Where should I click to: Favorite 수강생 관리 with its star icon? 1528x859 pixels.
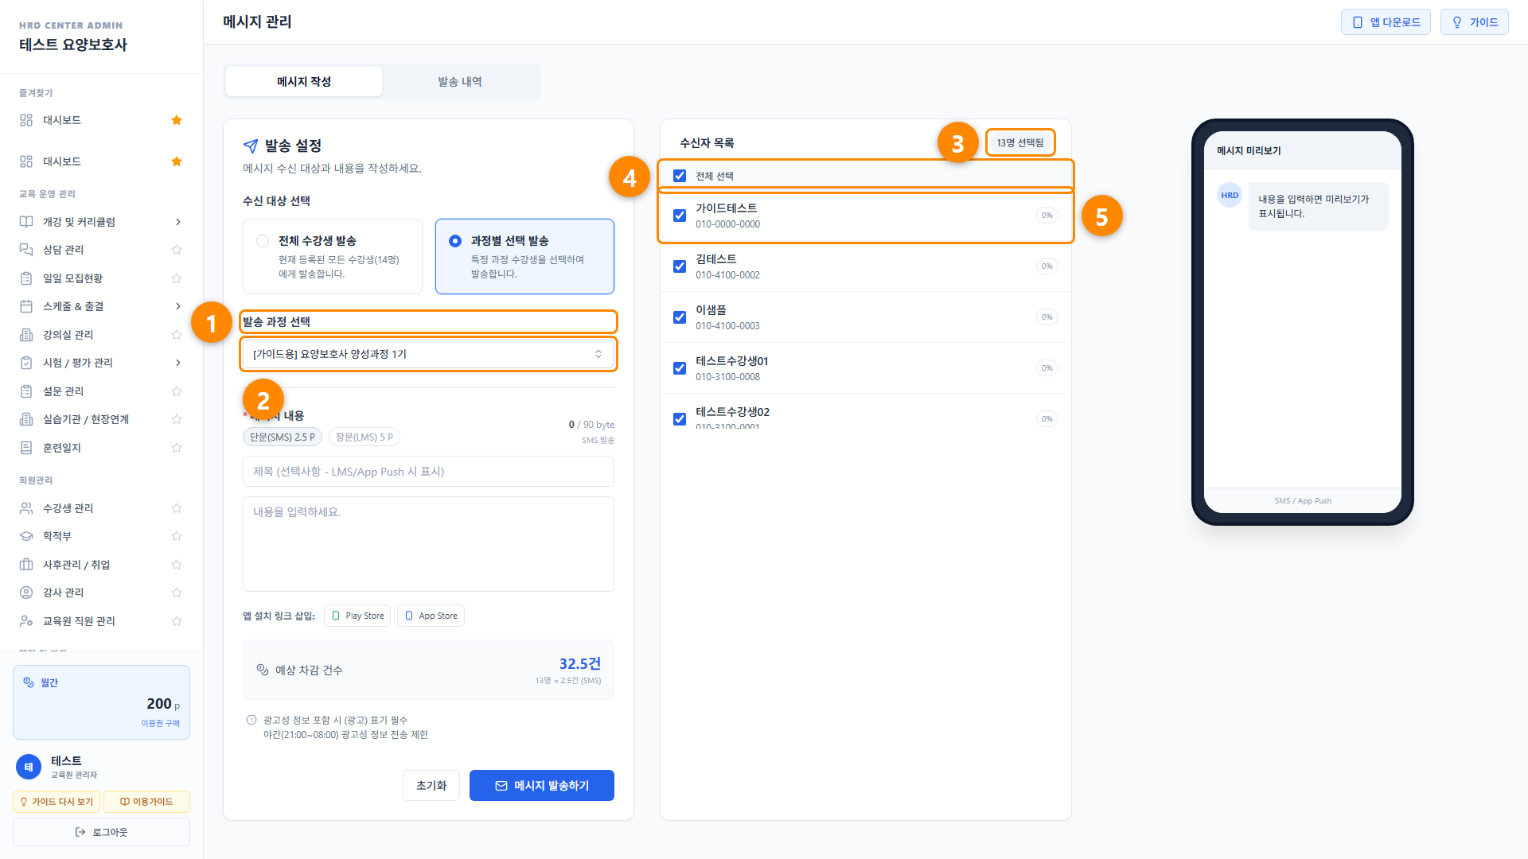pyautogui.click(x=177, y=508)
